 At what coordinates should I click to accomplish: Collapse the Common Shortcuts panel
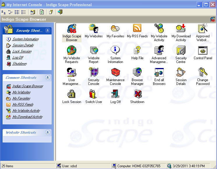pos(47,77)
